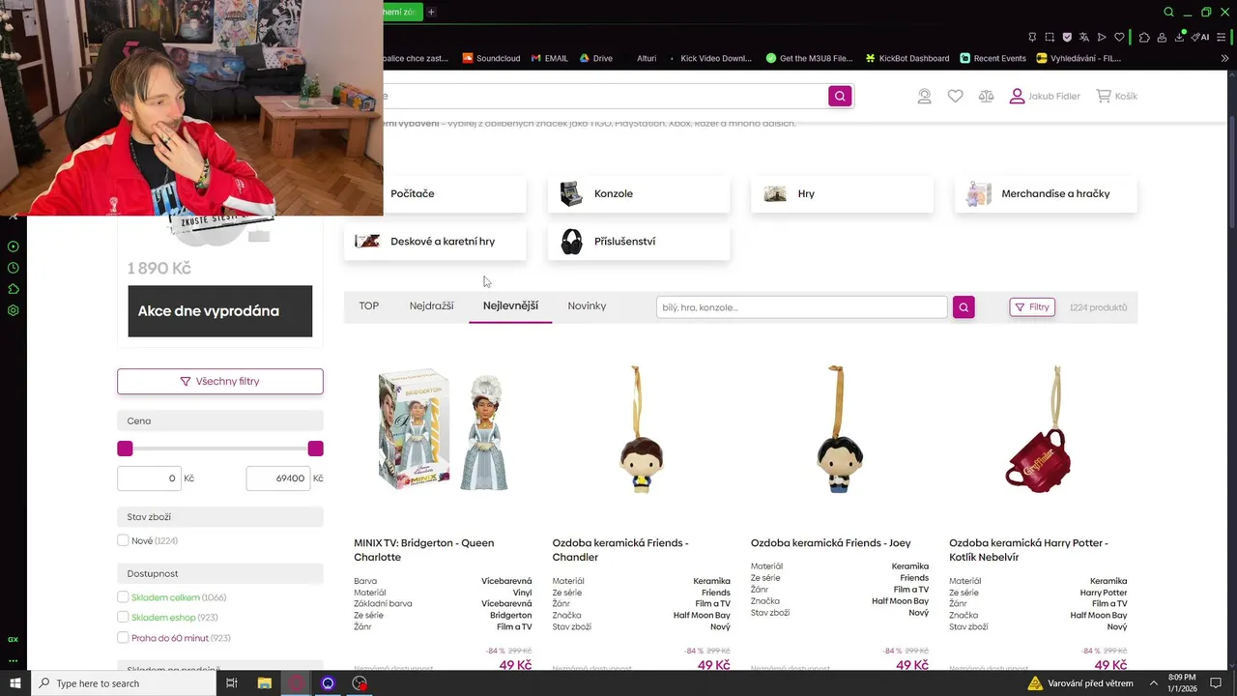Open the Recent Events bookmark

pyautogui.click(x=992, y=58)
